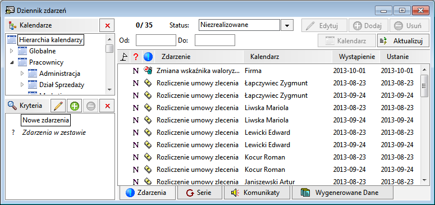Click the pencil edit icon in Kryteria toolbar

click(x=58, y=106)
